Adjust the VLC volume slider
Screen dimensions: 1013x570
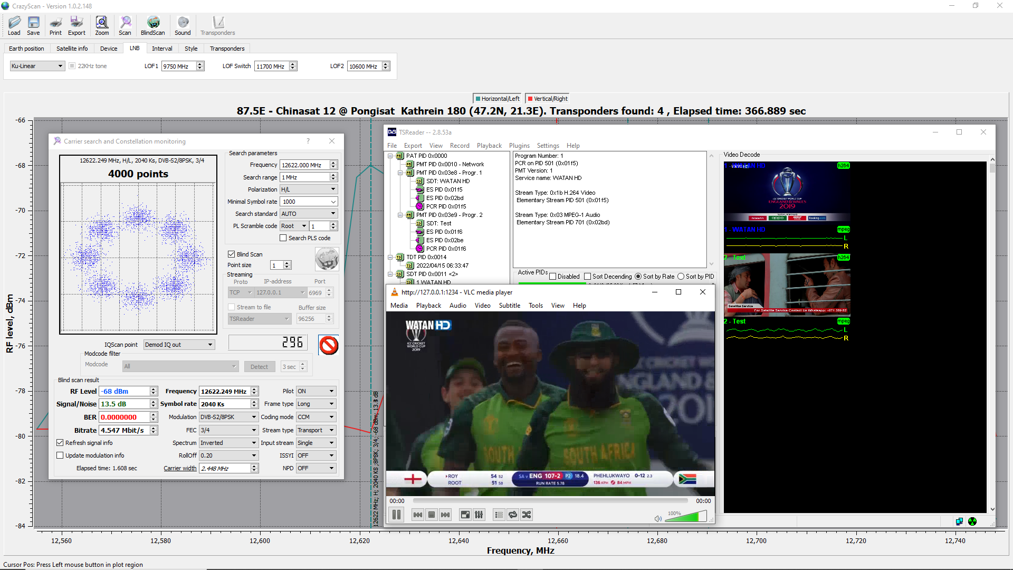[686, 517]
